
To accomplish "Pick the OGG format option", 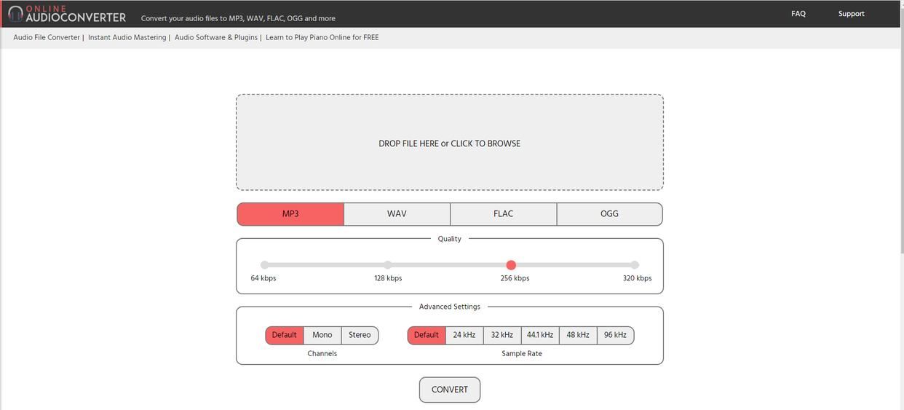I will 609,214.
